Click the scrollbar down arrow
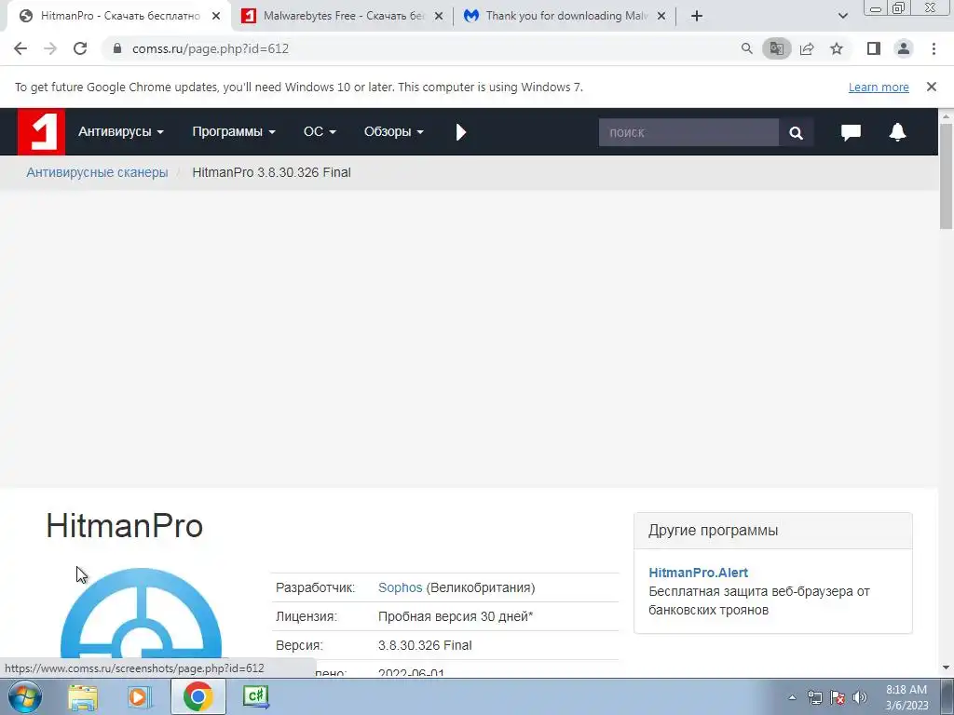 click(946, 668)
